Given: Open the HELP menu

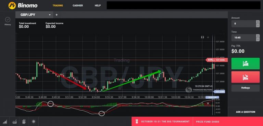Looking at the screenshot, I should coord(98,5).
